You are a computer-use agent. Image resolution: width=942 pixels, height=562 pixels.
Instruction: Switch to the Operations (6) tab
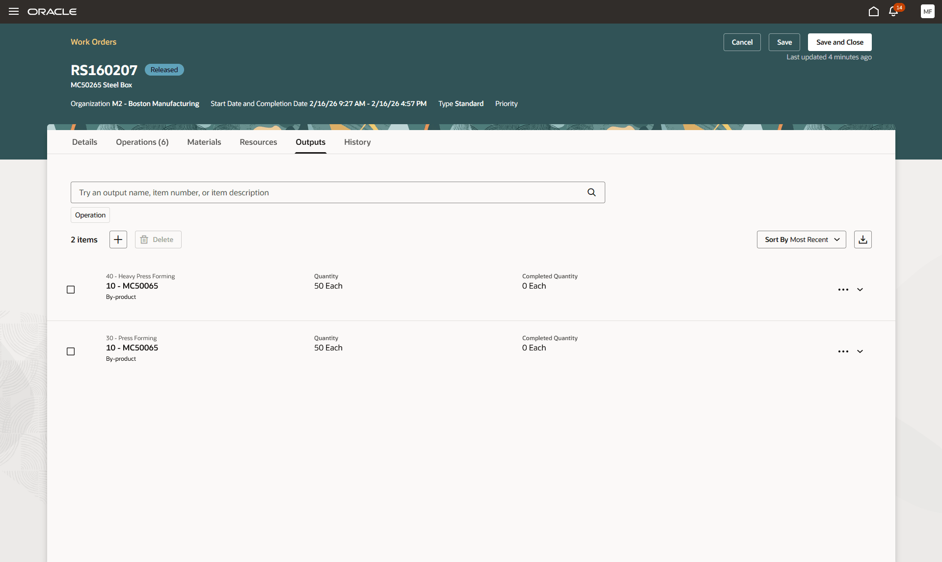pos(142,142)
